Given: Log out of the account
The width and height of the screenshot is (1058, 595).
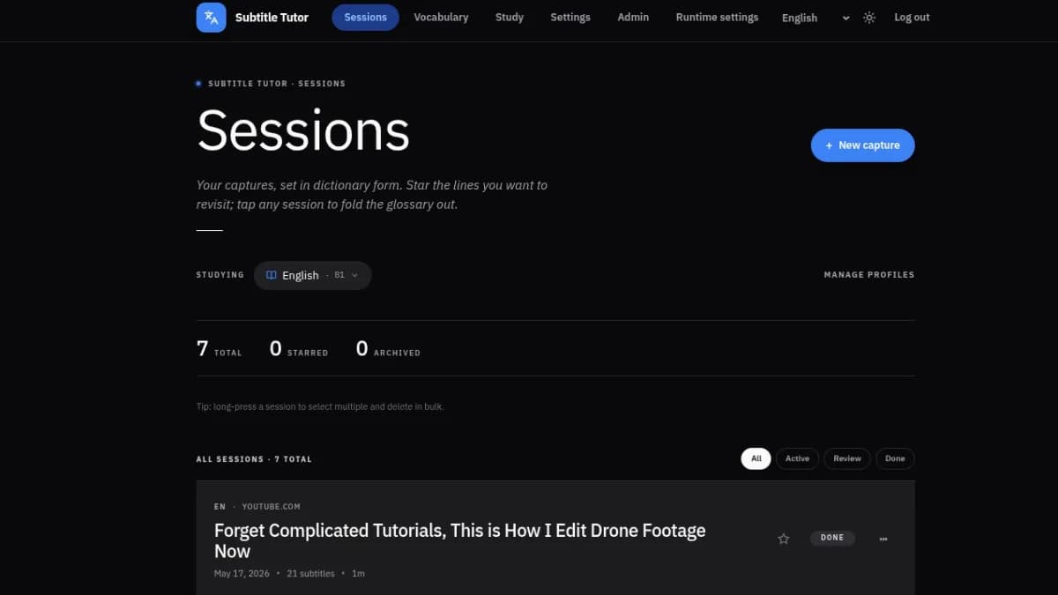Looking at the screenshot, I should tap(912, 17).
